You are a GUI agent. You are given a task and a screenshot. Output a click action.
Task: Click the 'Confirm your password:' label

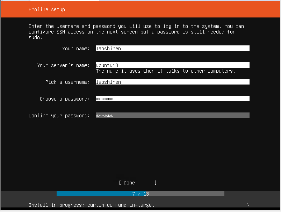[x=59, y=116]
